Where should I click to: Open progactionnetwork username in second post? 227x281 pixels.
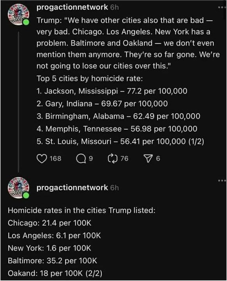coord(72,188)
